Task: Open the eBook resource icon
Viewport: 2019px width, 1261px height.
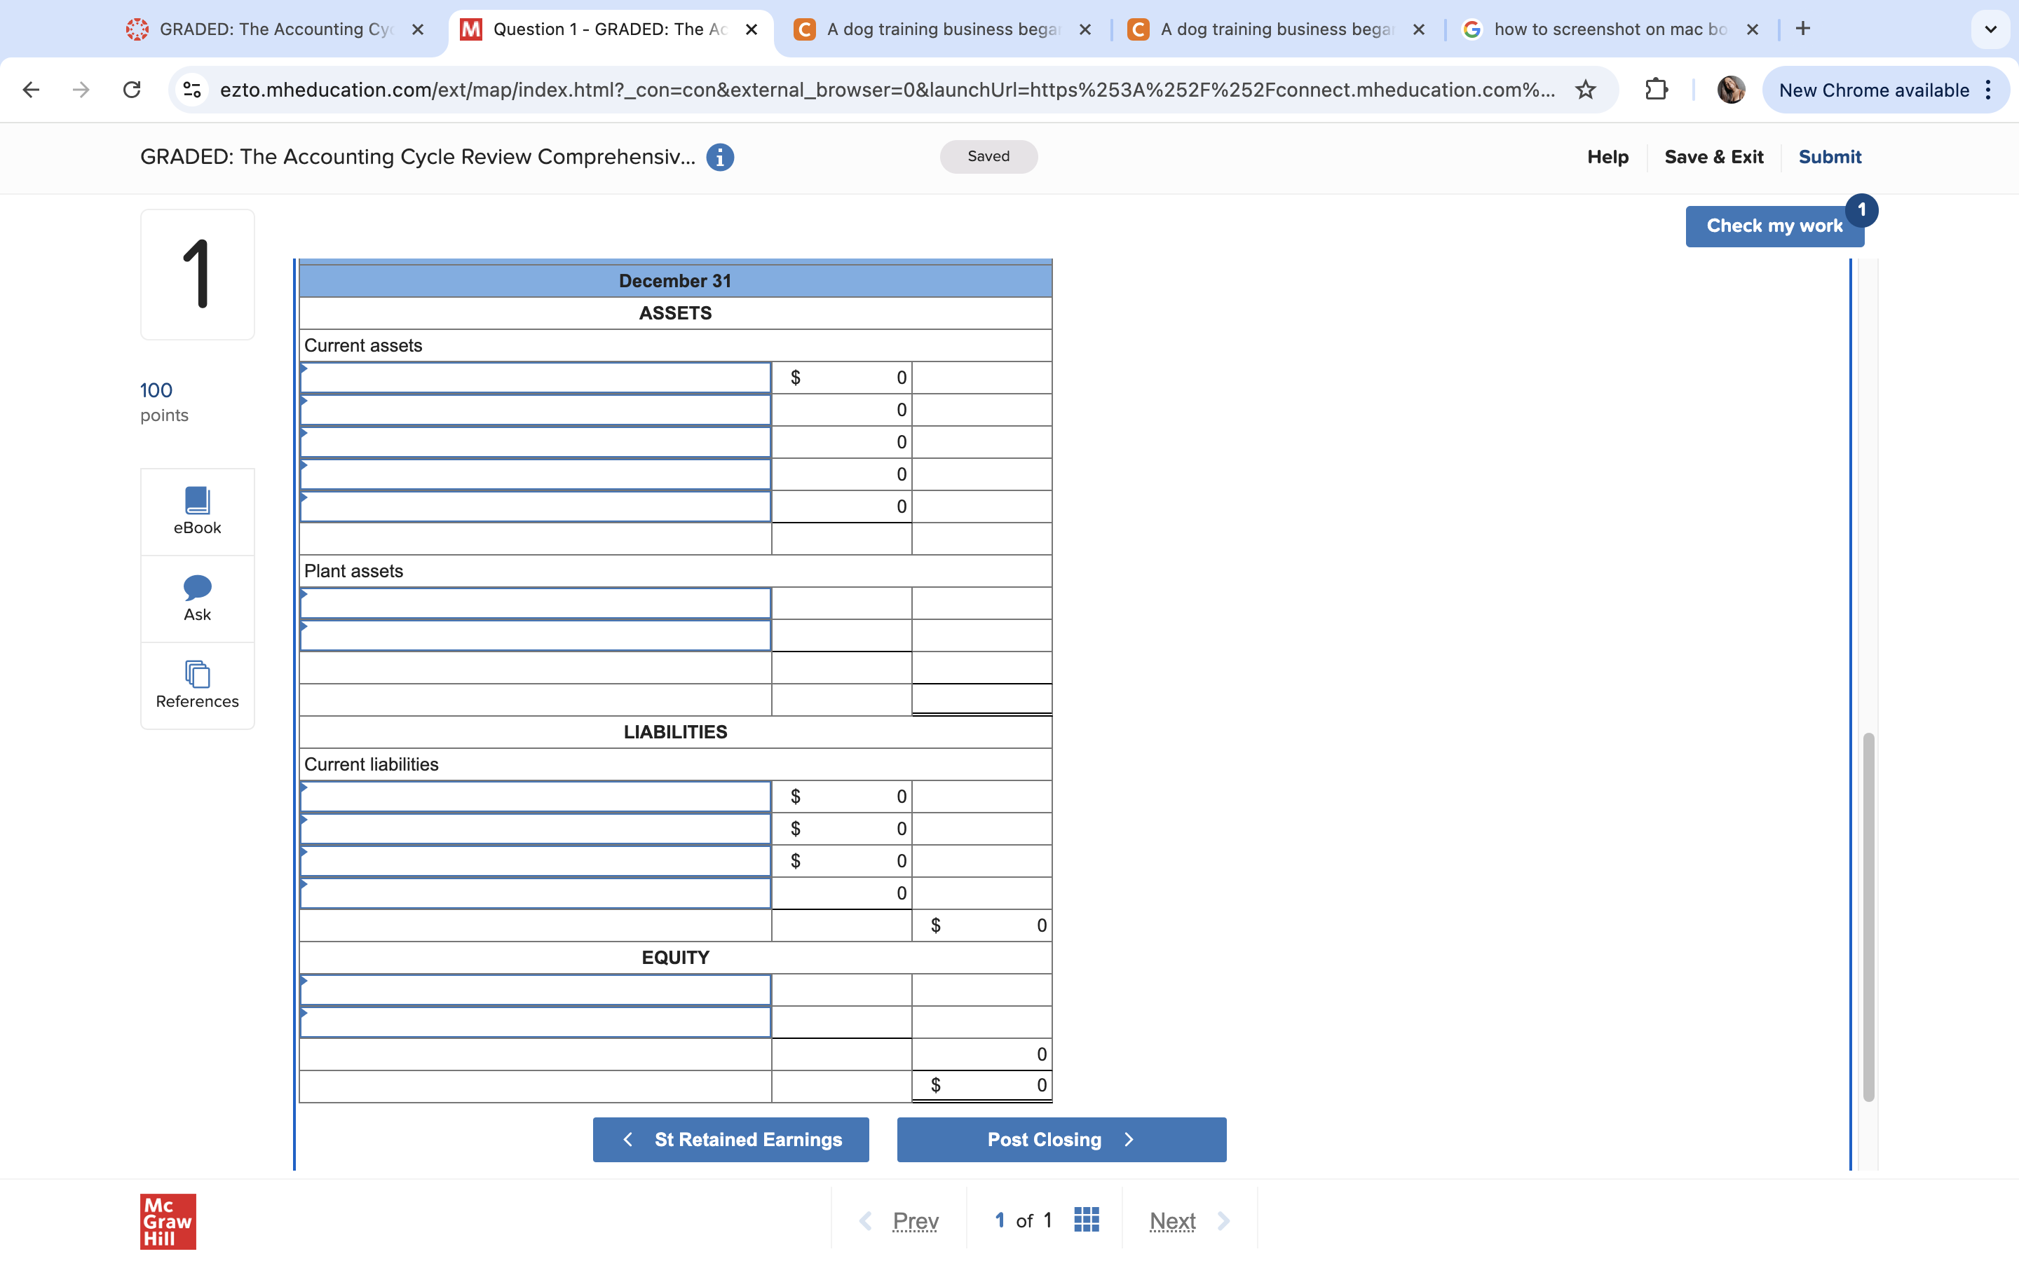Action: [197, 500]
